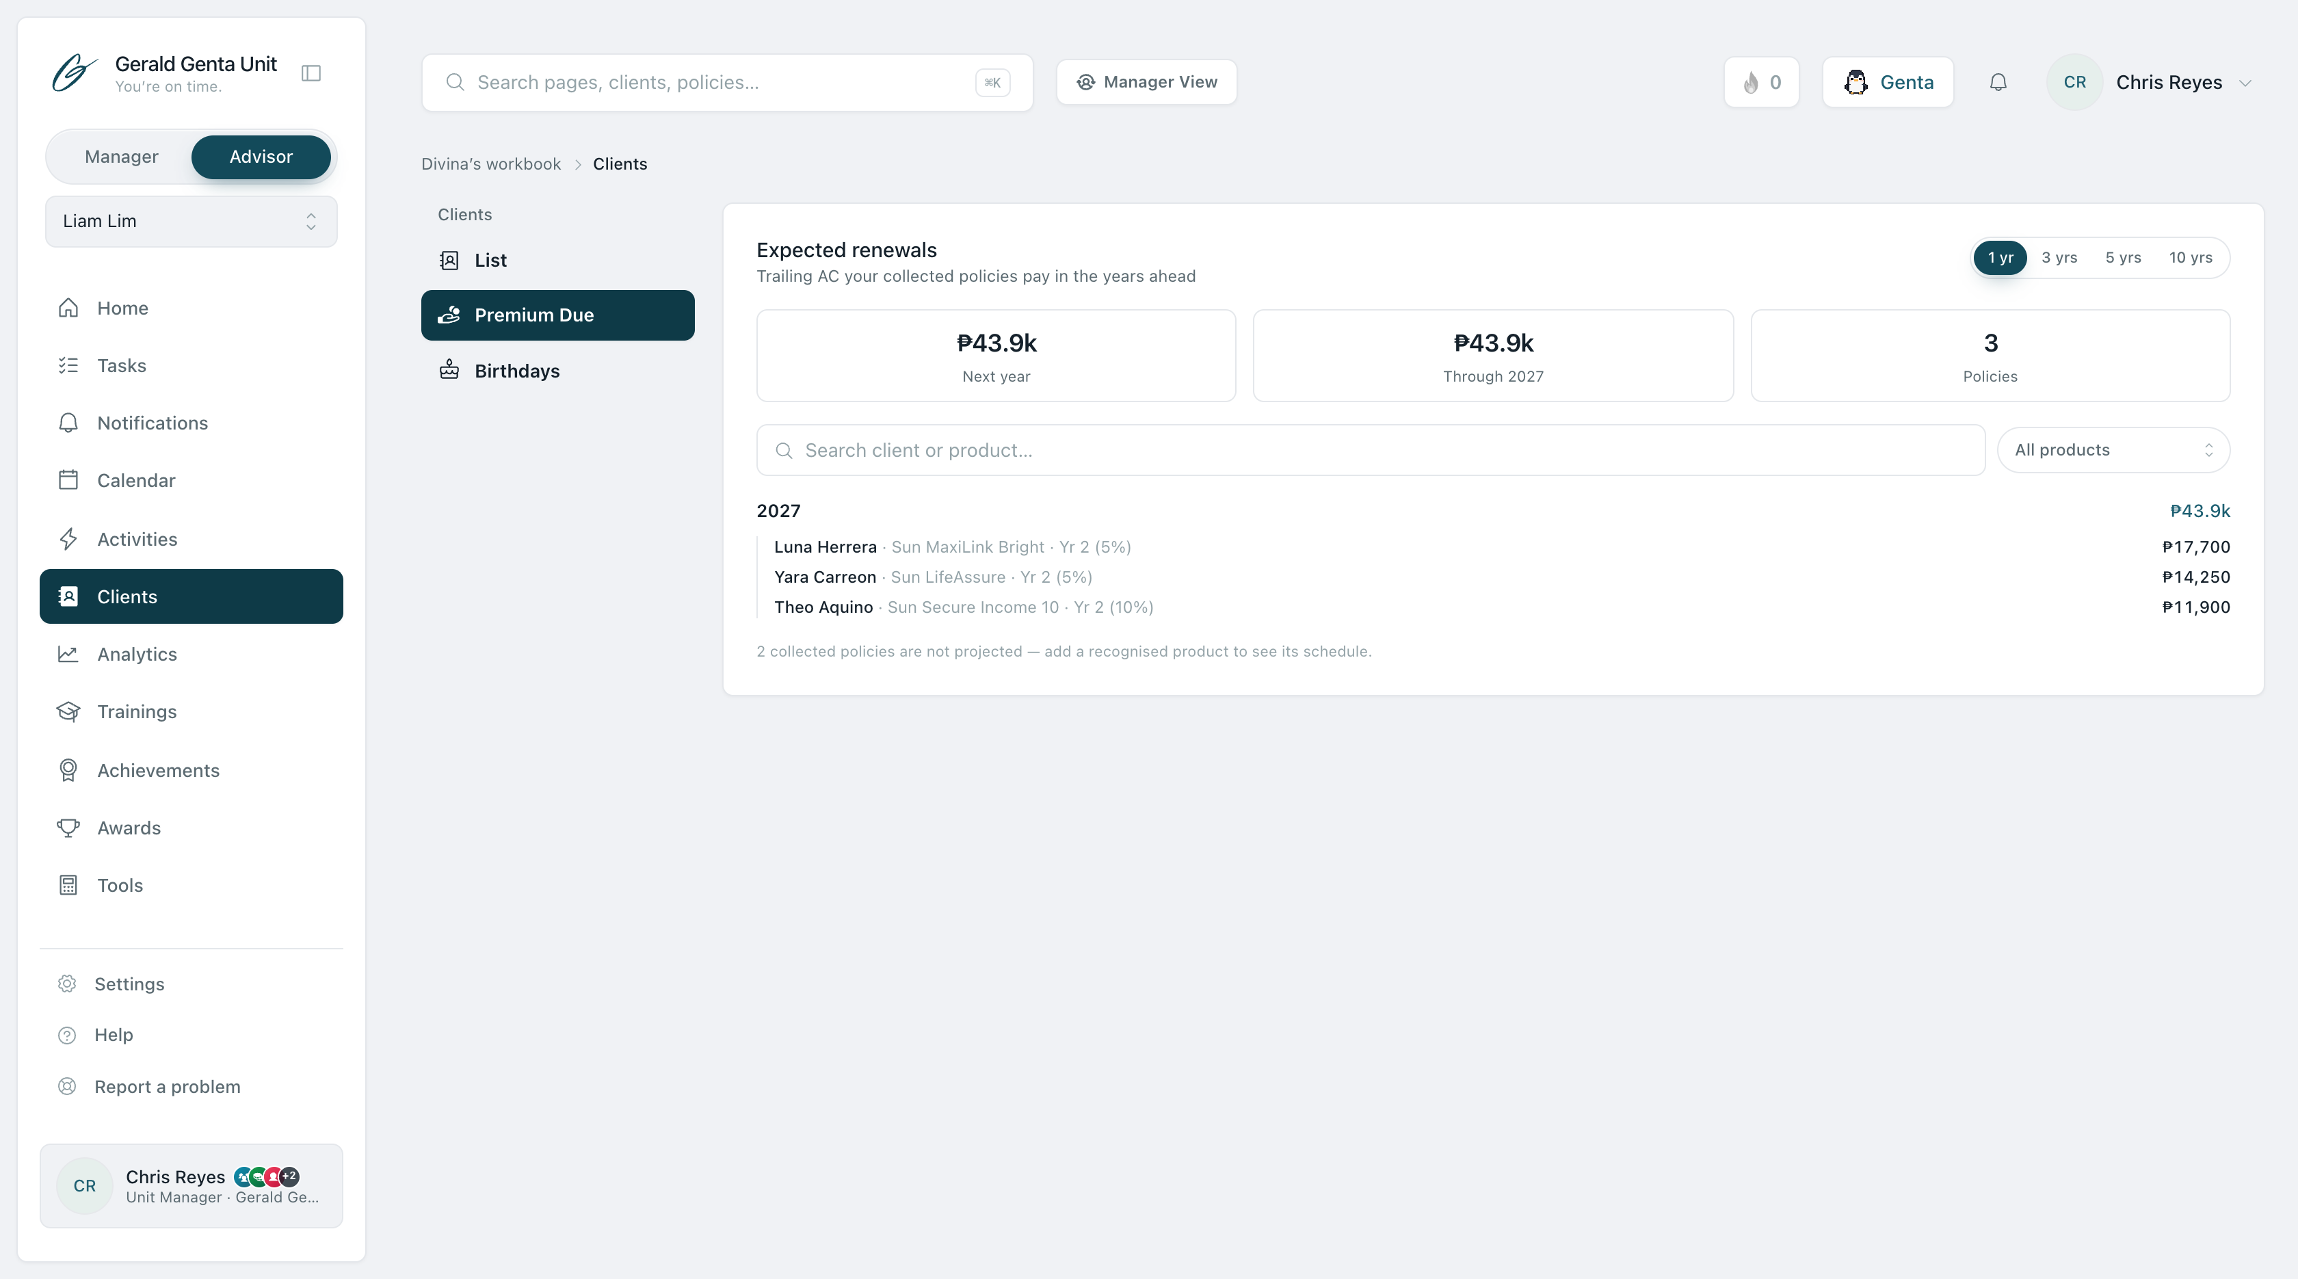This screenshot has width=2298, height=1279.
Task: Open the Liam Lim advisor dropdown
Action: pyautogui.click(x=191, y=221)
